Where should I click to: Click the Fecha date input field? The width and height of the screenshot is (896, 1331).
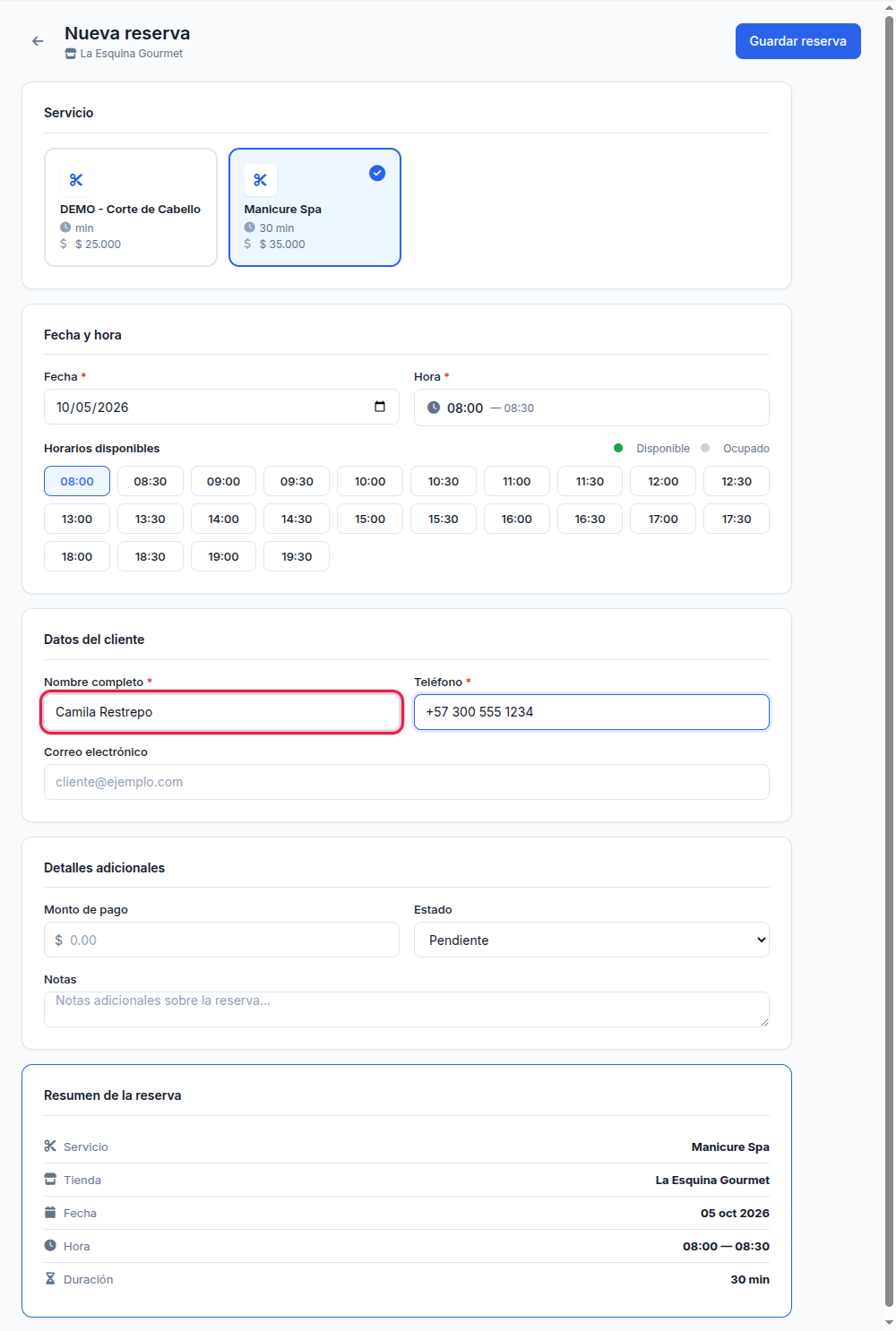pyautogui.click(x=221, y=407)
